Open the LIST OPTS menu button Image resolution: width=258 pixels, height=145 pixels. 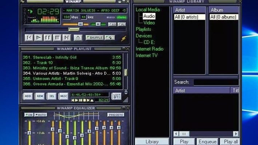point(117,96)
